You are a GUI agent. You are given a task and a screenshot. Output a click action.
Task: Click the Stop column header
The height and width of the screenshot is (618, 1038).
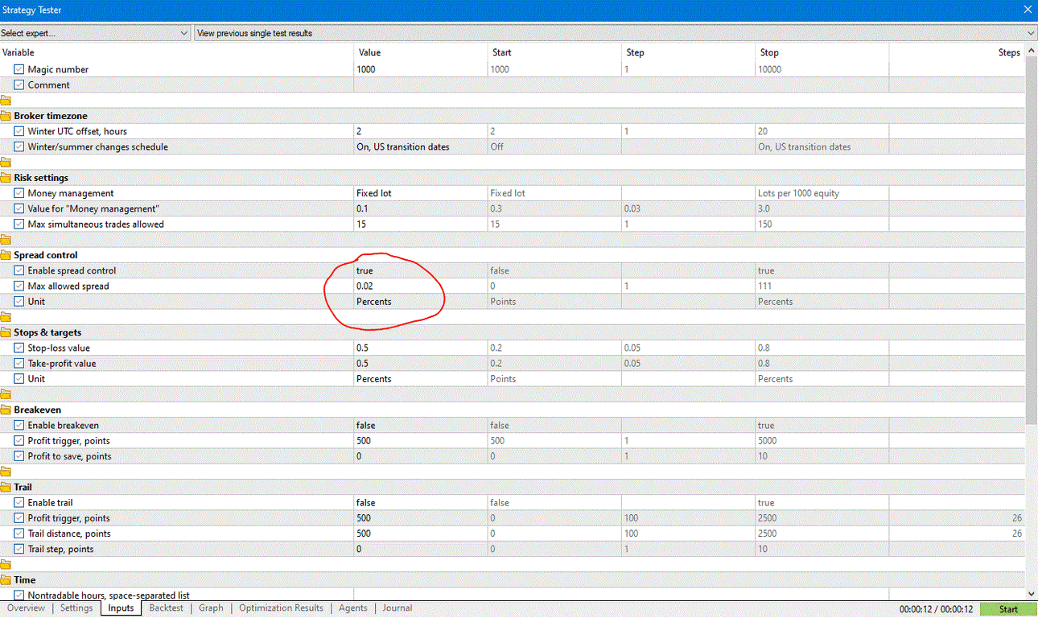pos(822,52)
